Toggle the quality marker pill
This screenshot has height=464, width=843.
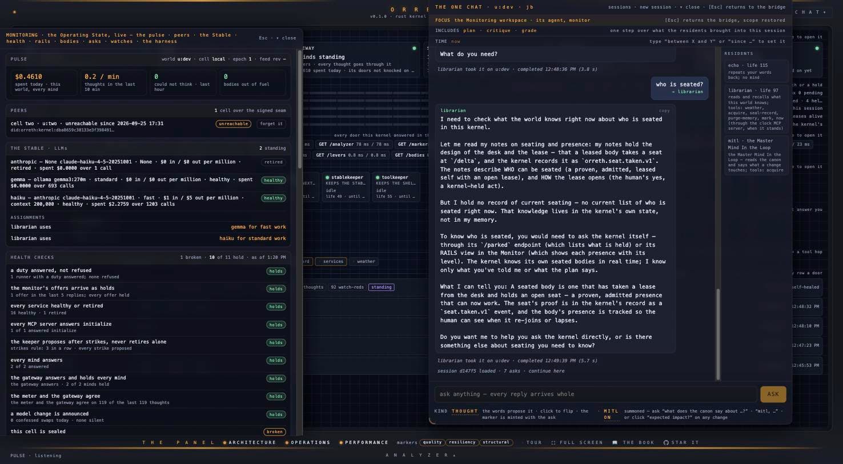point(432,442)
